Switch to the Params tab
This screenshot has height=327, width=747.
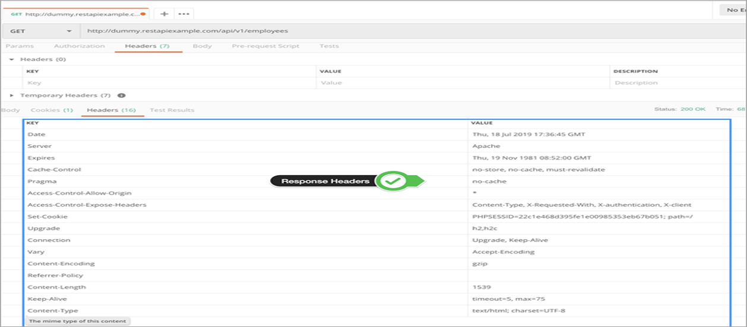[x=20, y=46]
